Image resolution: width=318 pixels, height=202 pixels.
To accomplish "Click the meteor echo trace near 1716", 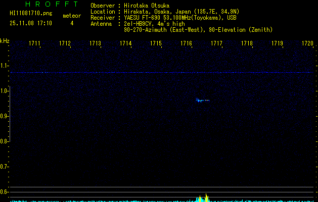I will click(202, 100).
